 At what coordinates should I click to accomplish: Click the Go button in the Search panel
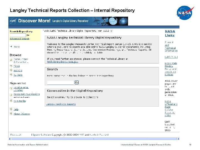pos(77,82)
